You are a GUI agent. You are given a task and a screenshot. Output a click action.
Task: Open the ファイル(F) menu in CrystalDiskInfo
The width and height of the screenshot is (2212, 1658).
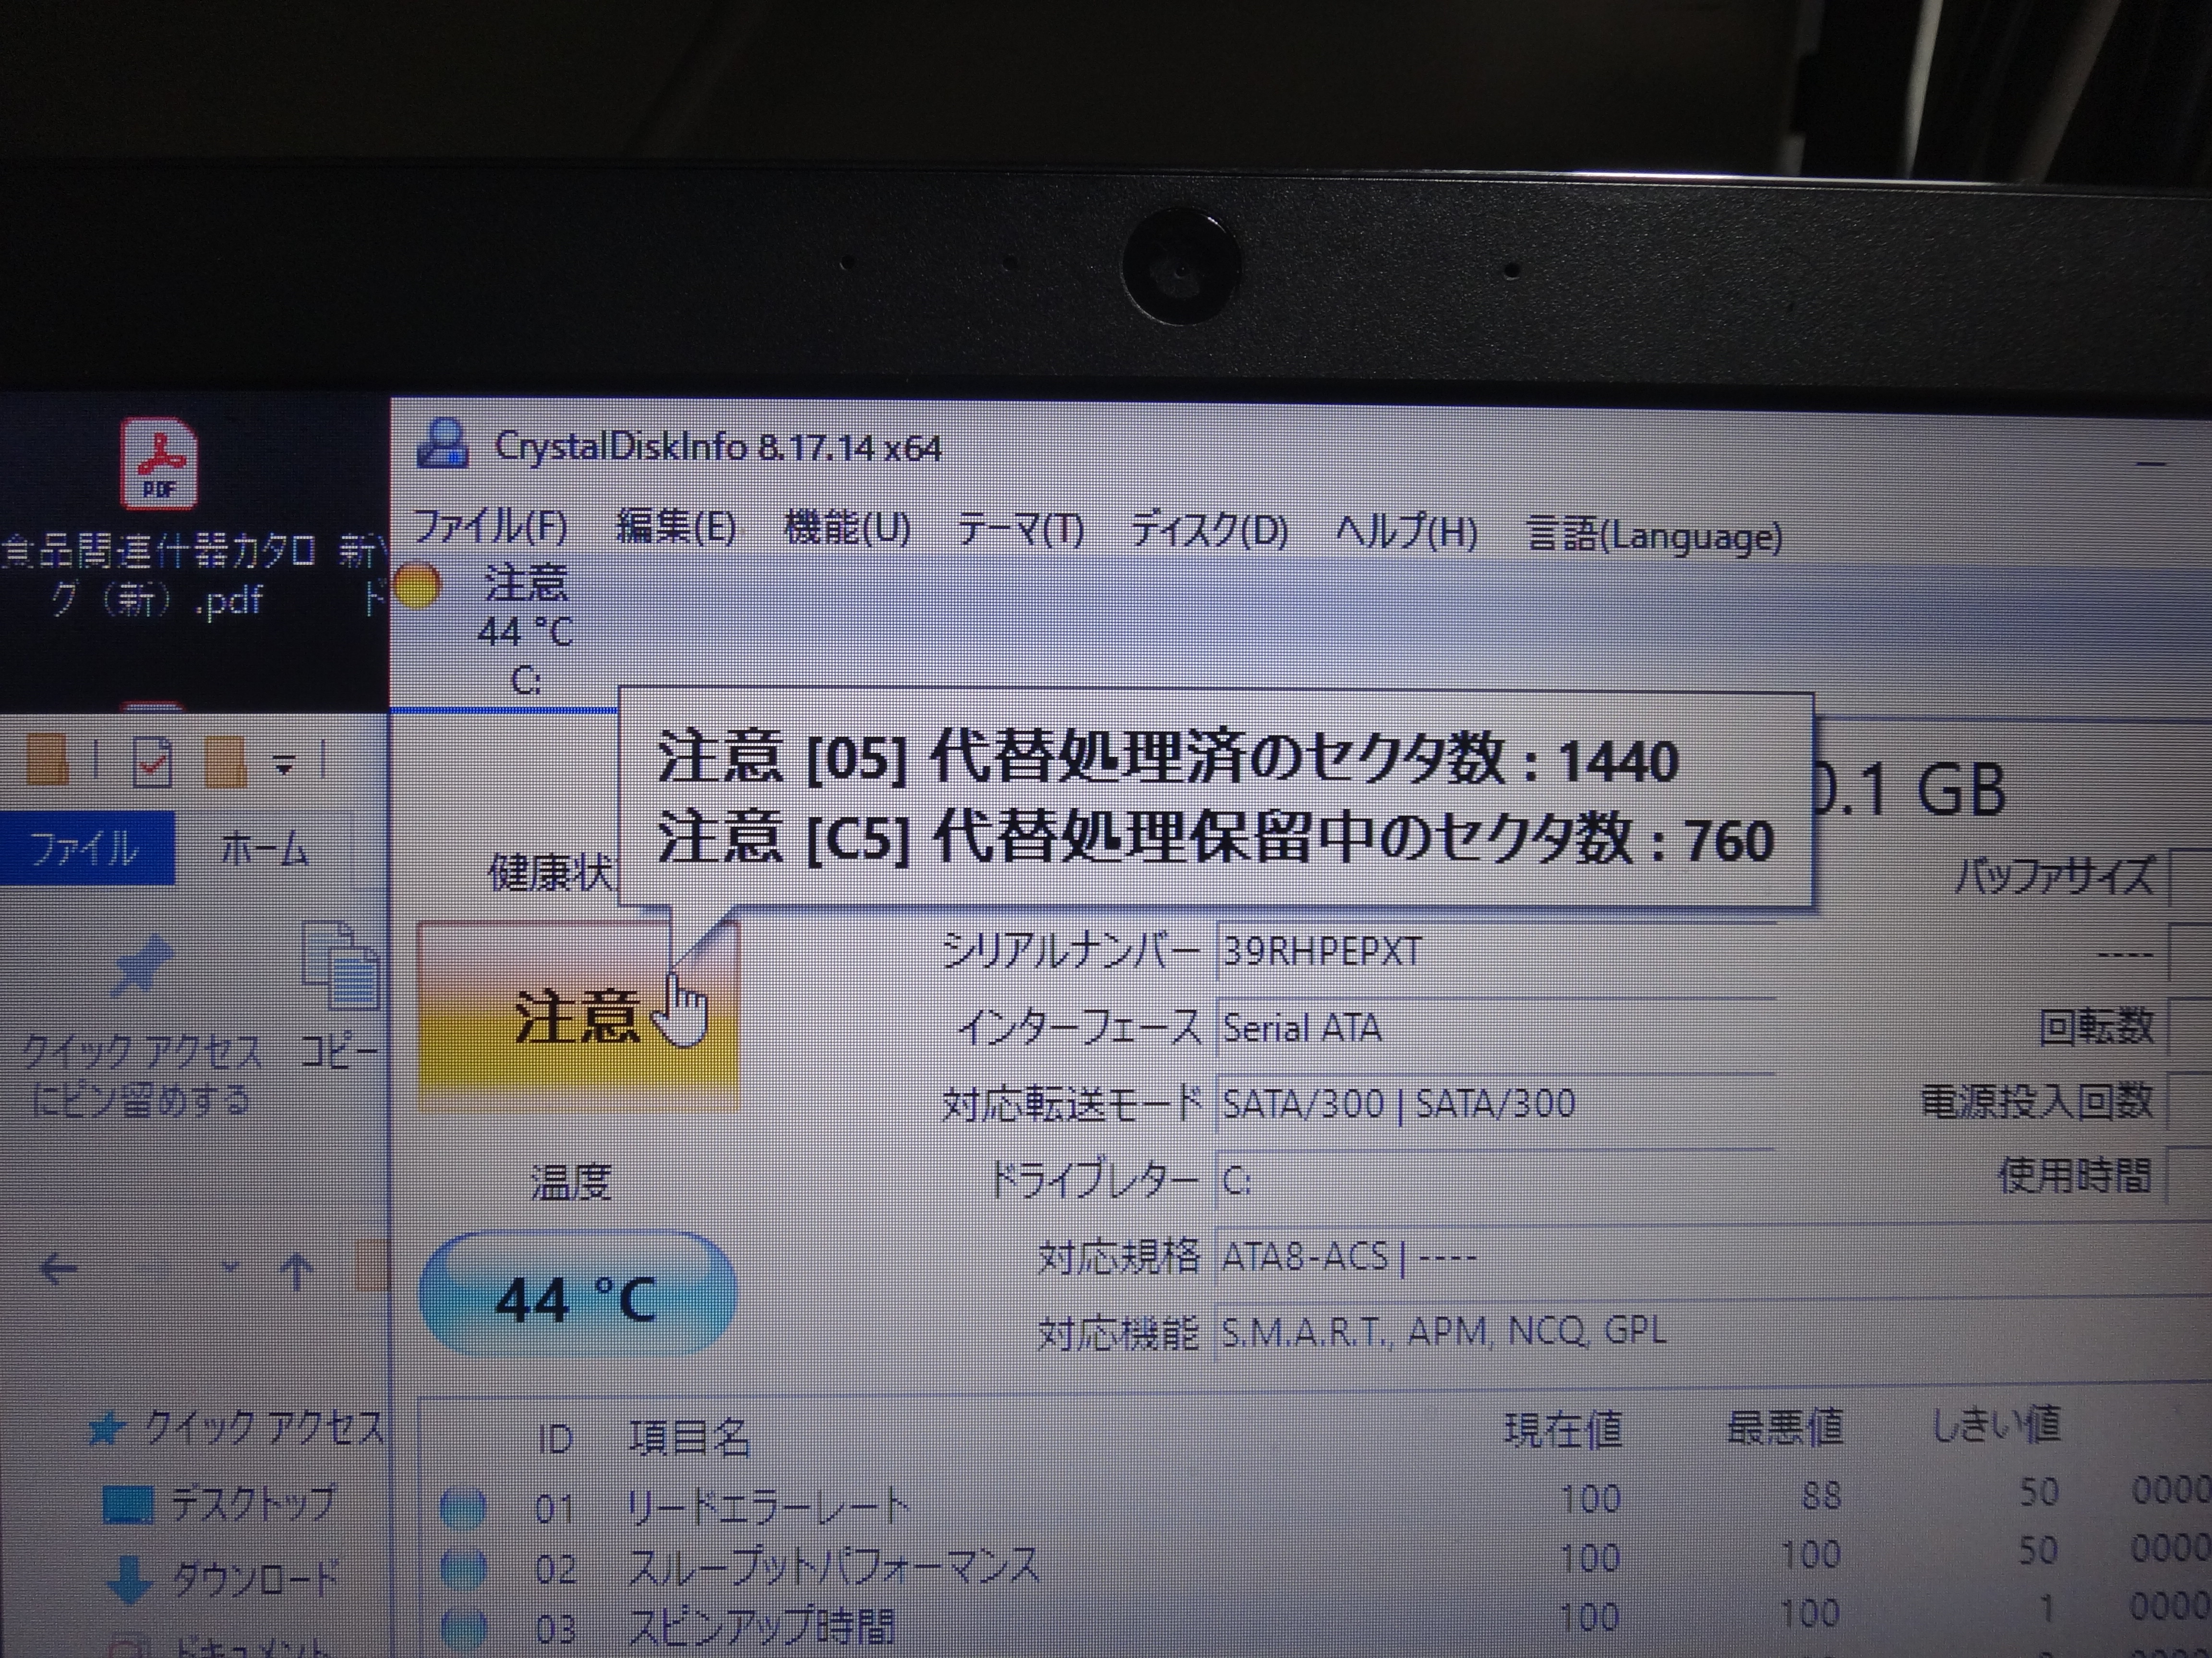(x=490, y=527)
